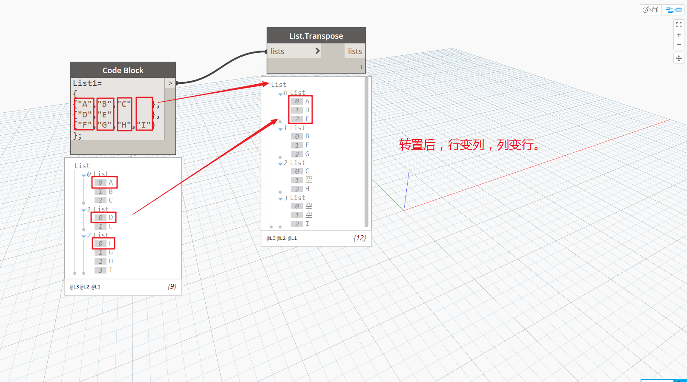The height and width of the screenshot is (382, 687).
Task: Switch to graph view navigation icon
Action: click(x=673, y=9)
